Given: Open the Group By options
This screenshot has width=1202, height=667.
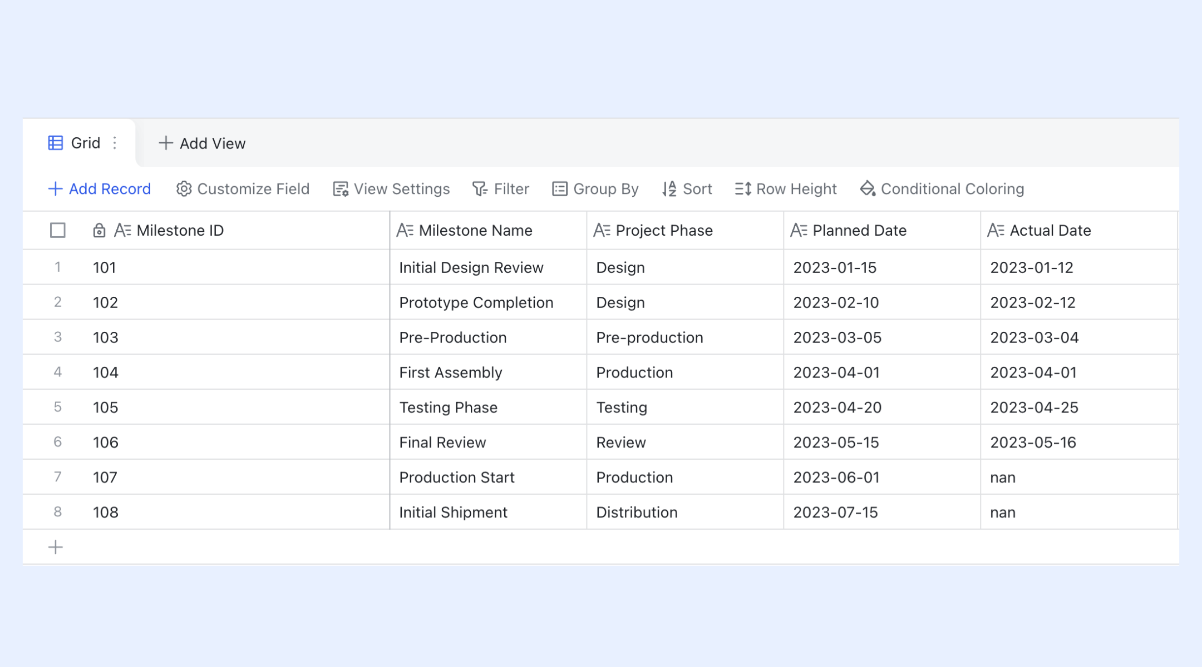Looking at the screenshot, I should [x=595, y=189].
